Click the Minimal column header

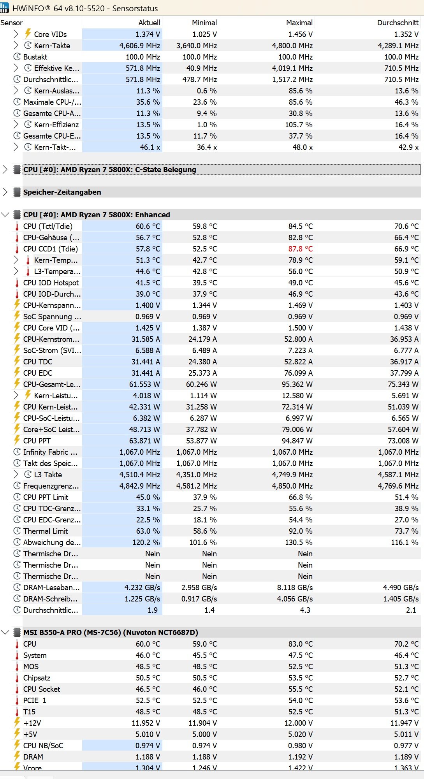click(x=191, y=23)
